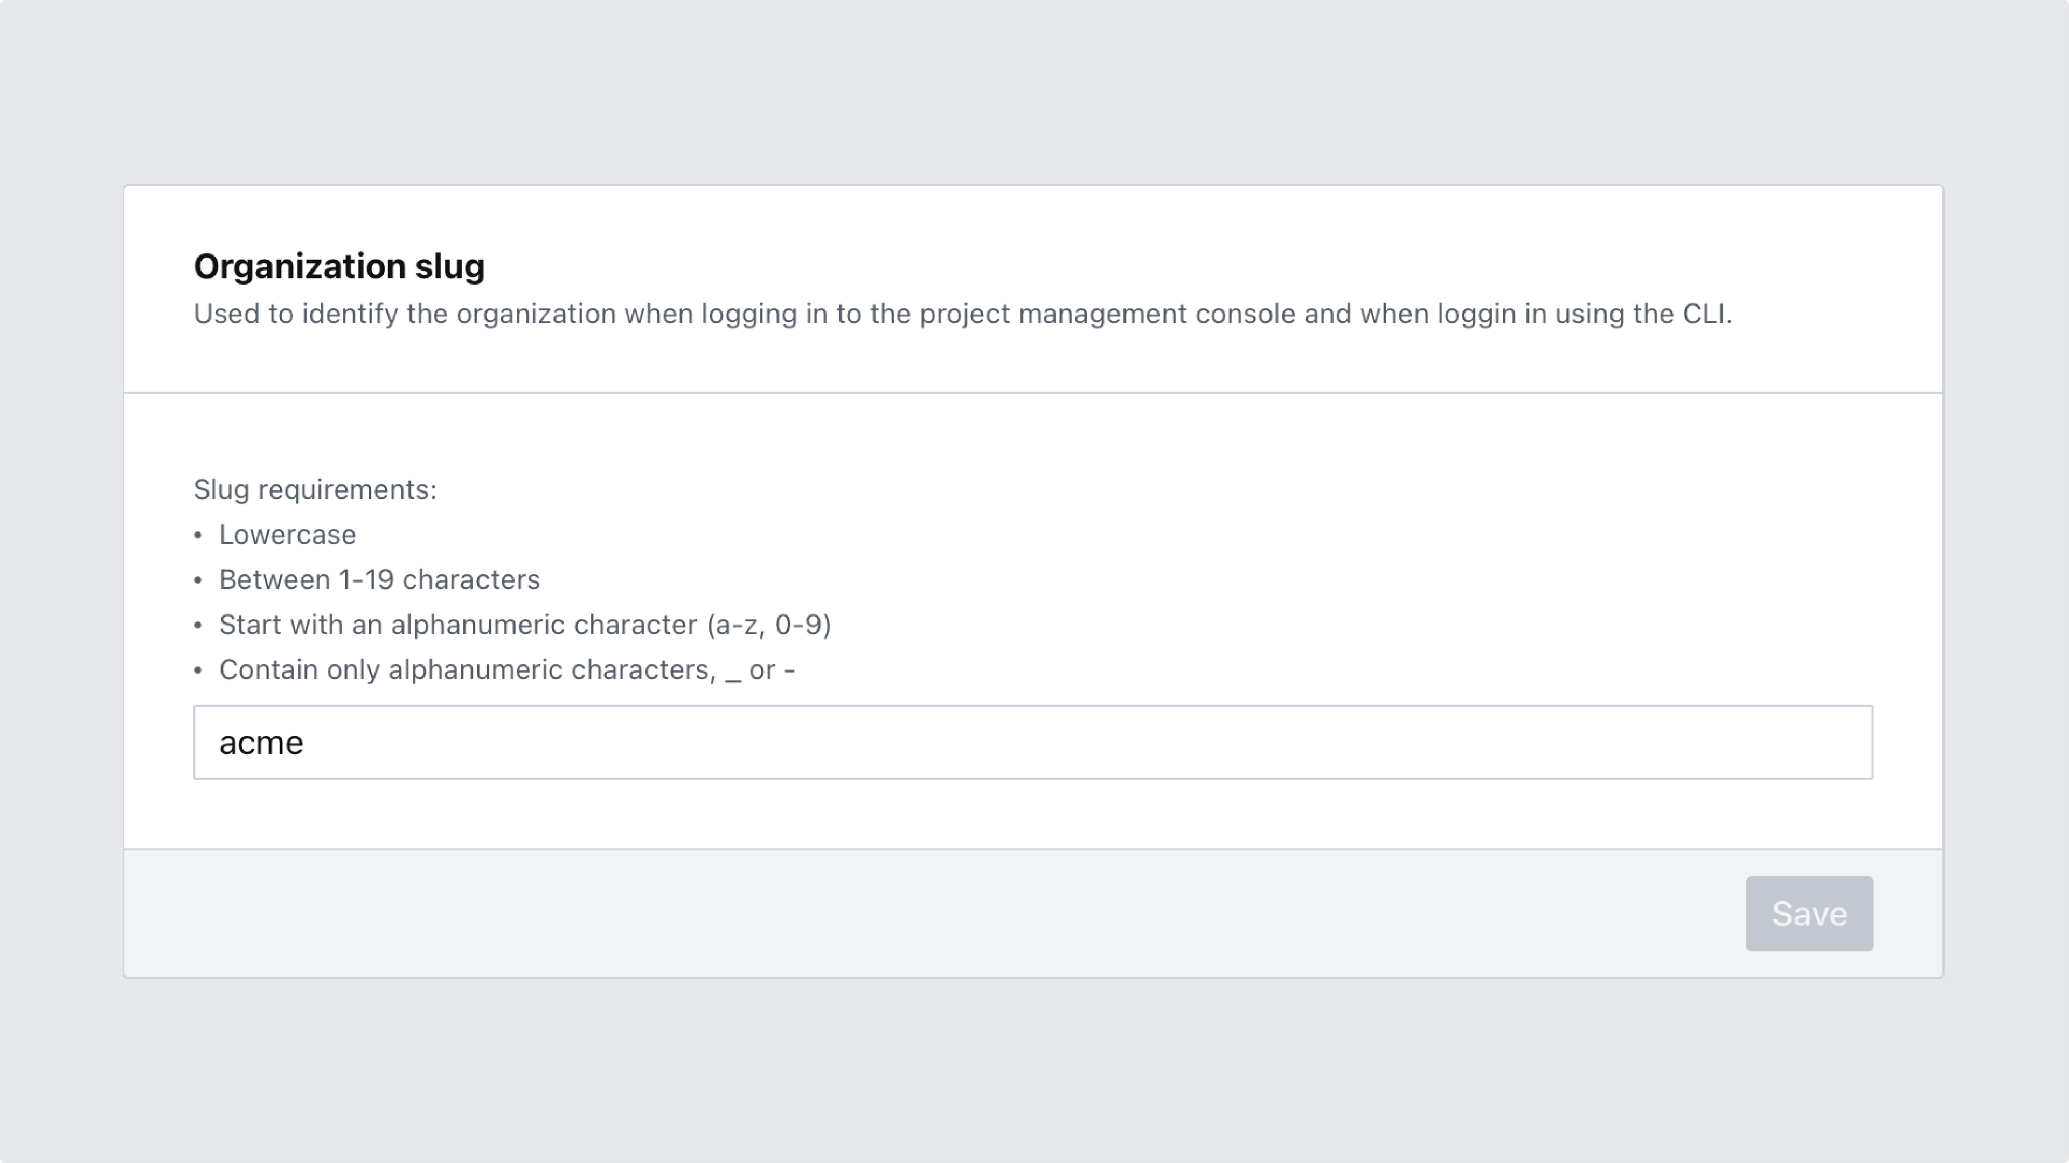Click the 'acme' text in the slug field
Screen dimensions: 2069x1163
261,743
